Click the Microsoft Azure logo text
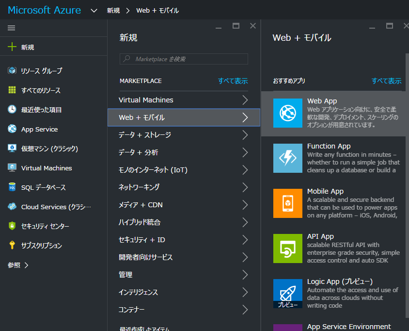The width and height of the screenshot is (409, 331). [x=45, y=10]
